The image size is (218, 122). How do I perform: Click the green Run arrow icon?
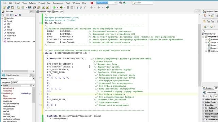pos(54,7)
